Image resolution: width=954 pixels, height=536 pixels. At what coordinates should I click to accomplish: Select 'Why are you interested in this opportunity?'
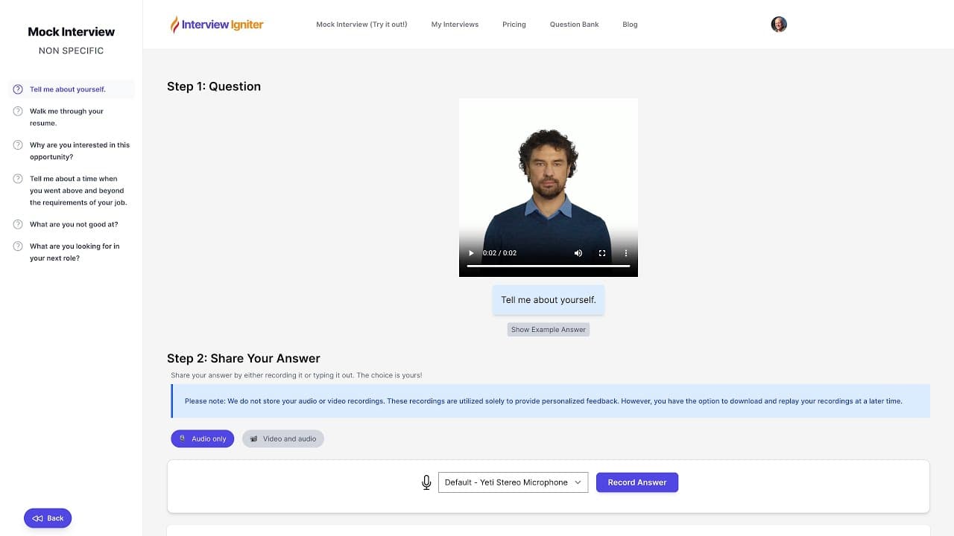click(72, 151)
